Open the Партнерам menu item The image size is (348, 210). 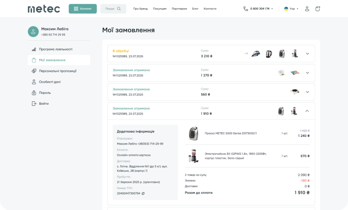coord(179,9)
